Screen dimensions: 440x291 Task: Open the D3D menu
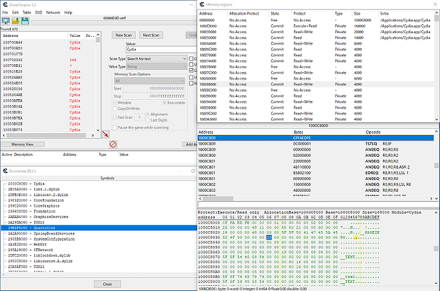39,13
